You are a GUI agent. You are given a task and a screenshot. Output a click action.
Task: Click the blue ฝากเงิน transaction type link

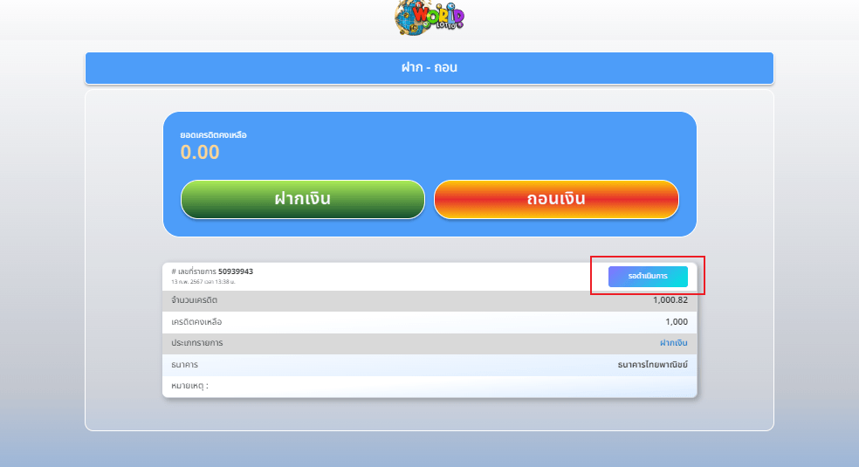tap(673, 343)
